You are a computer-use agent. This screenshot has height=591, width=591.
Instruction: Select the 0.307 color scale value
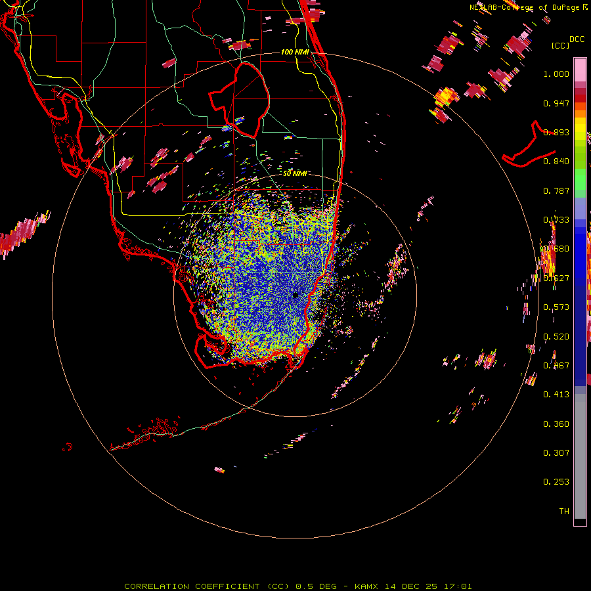[x=556, y=452]
